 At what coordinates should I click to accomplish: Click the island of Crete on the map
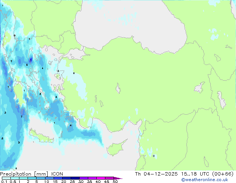click(41, 136)
